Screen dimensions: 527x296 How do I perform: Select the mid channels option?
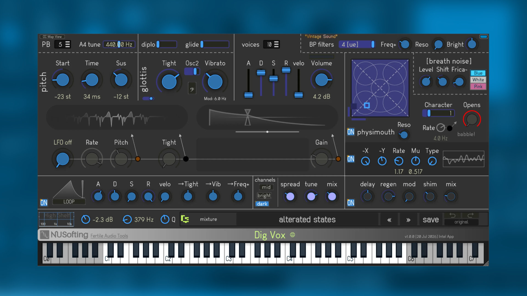pyautogui.click(x=266, y=187)
